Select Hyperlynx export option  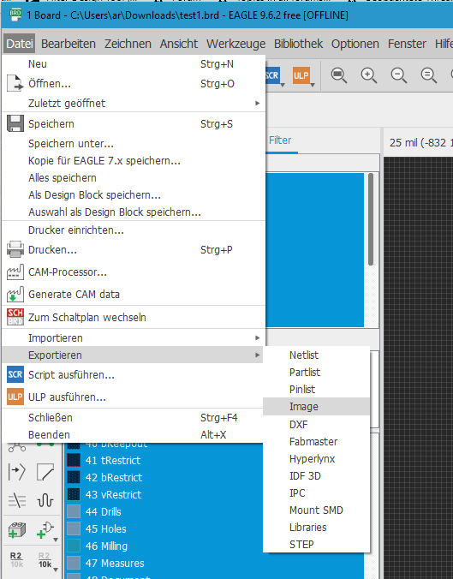coord(316,458)
